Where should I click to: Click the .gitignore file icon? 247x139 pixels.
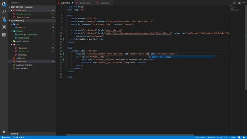pos(14,58)
